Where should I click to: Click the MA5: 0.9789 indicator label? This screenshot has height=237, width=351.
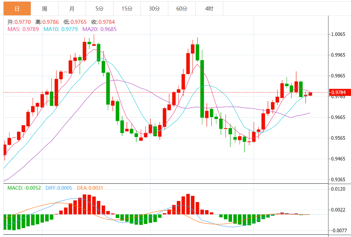pyautogui.click(x=23, y=29)
